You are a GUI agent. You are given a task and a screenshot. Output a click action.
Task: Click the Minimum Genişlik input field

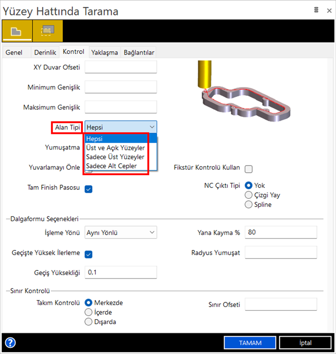pyautogui.click(x=121, y=87)
